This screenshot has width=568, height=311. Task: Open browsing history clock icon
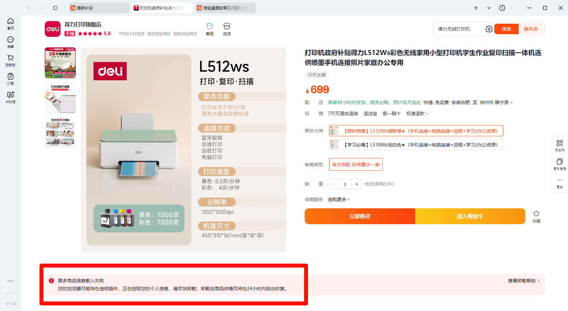click(x=502, y=8)
